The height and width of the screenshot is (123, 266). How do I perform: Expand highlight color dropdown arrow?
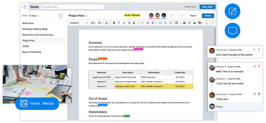[138, 23]
